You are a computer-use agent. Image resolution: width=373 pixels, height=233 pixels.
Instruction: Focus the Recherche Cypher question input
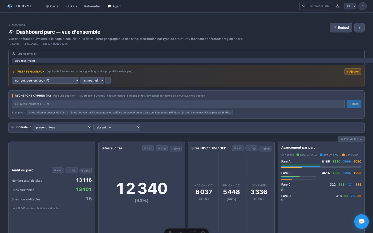(178, 104)
